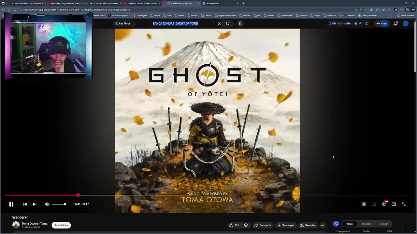Open the Crear create button
417x234 pixels.
(x=382, y=23)
